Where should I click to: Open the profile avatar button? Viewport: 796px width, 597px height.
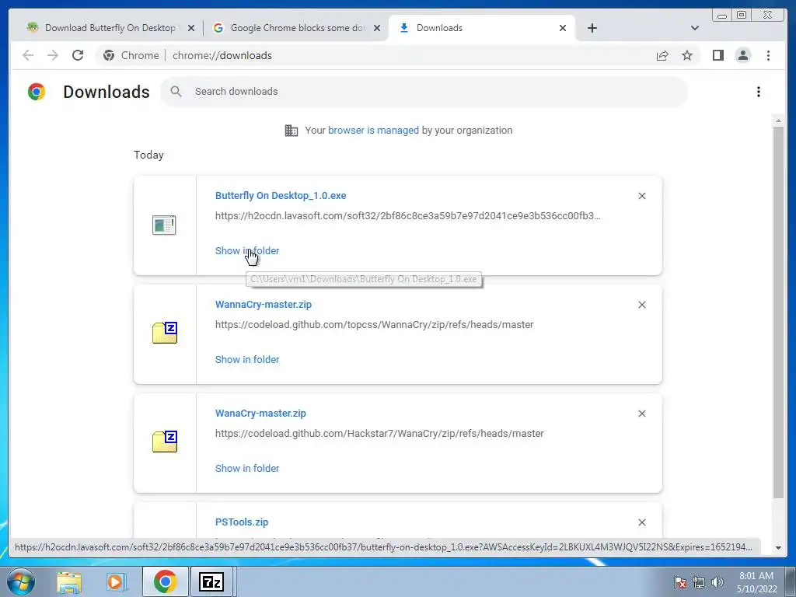(742, 55)
